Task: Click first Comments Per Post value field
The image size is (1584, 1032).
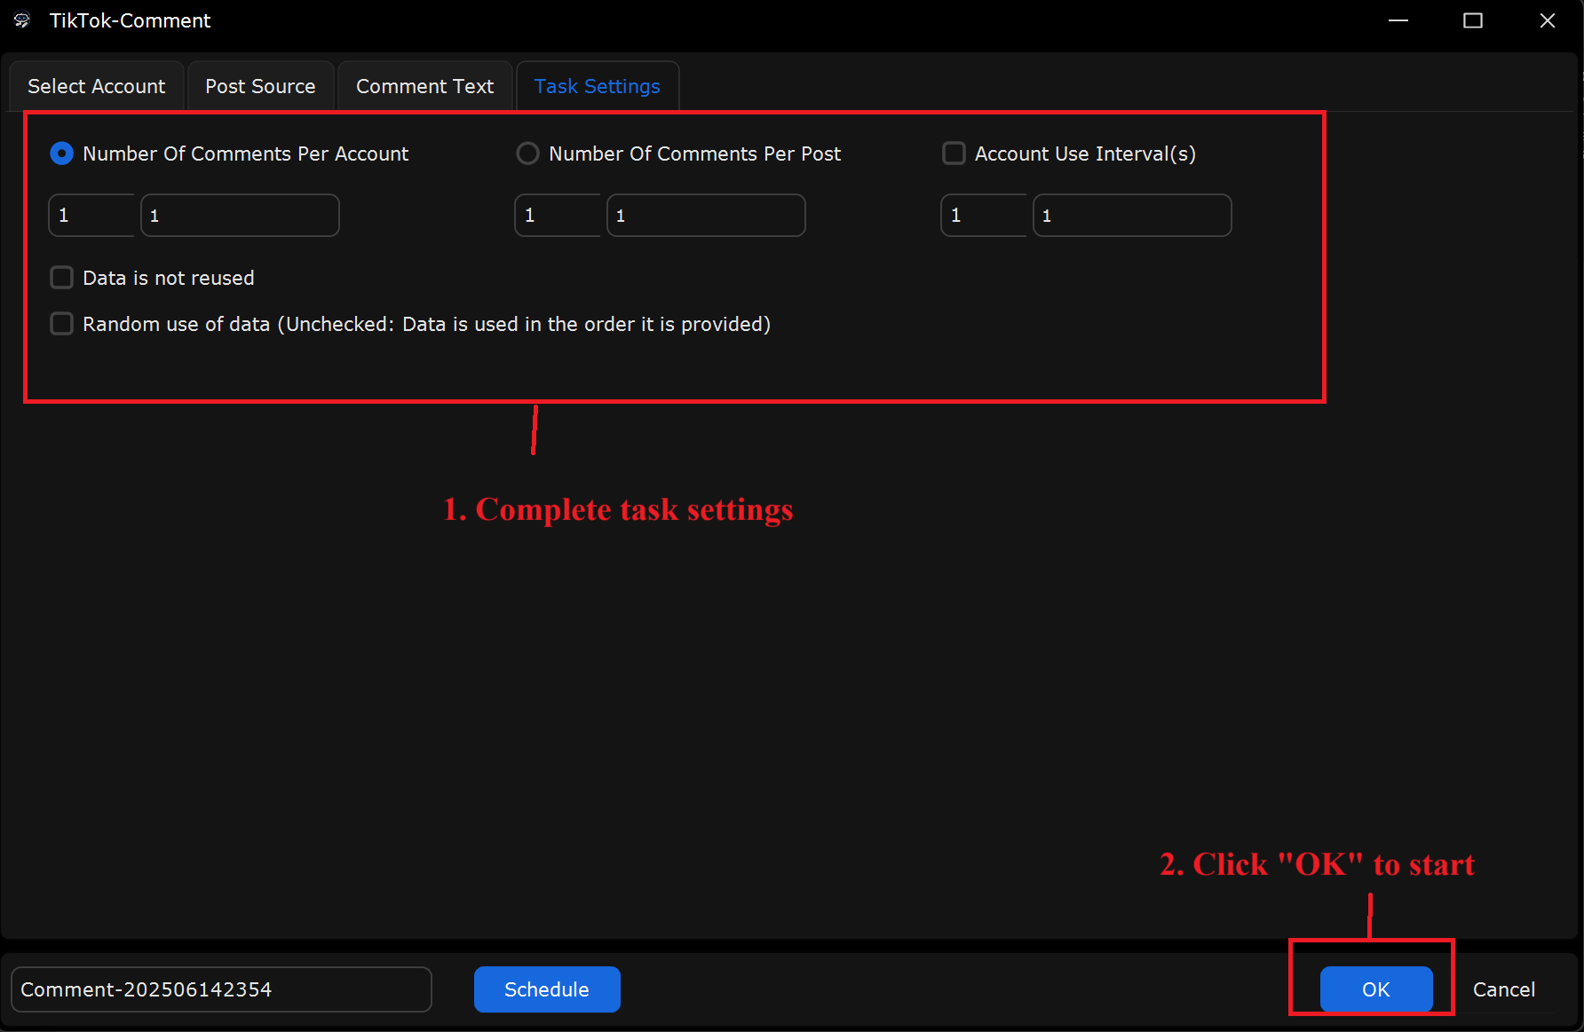Action: 558,216
